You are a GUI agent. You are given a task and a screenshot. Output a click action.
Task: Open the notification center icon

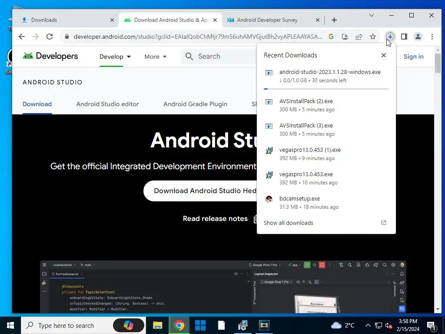[431, 326]
